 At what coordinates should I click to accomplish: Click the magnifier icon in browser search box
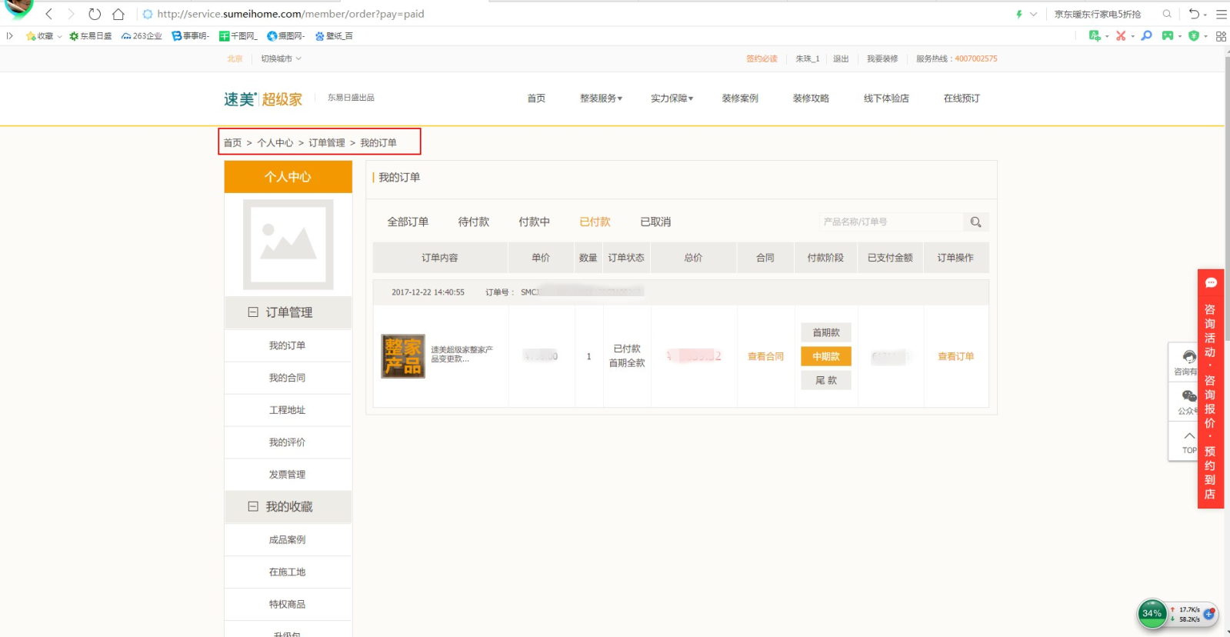1167,14
